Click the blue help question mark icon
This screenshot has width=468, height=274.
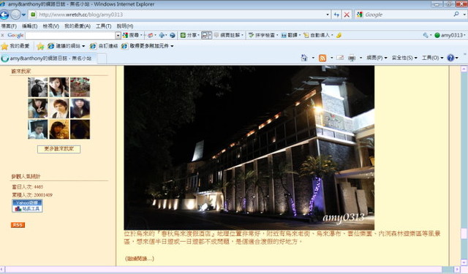tap(450, 58)
